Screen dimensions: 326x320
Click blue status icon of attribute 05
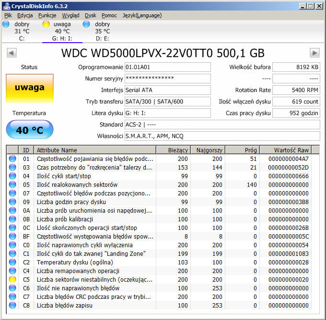point(12,184)
